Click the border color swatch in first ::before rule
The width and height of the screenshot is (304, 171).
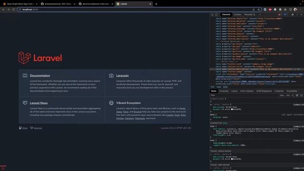coord(232,109)
